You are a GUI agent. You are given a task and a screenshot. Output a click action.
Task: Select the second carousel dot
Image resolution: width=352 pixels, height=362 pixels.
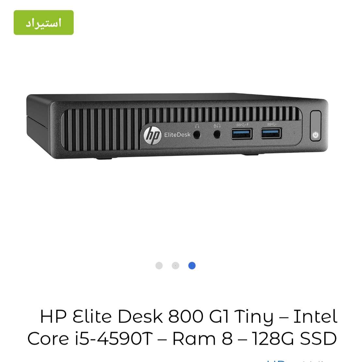click(x=175, y=266)
